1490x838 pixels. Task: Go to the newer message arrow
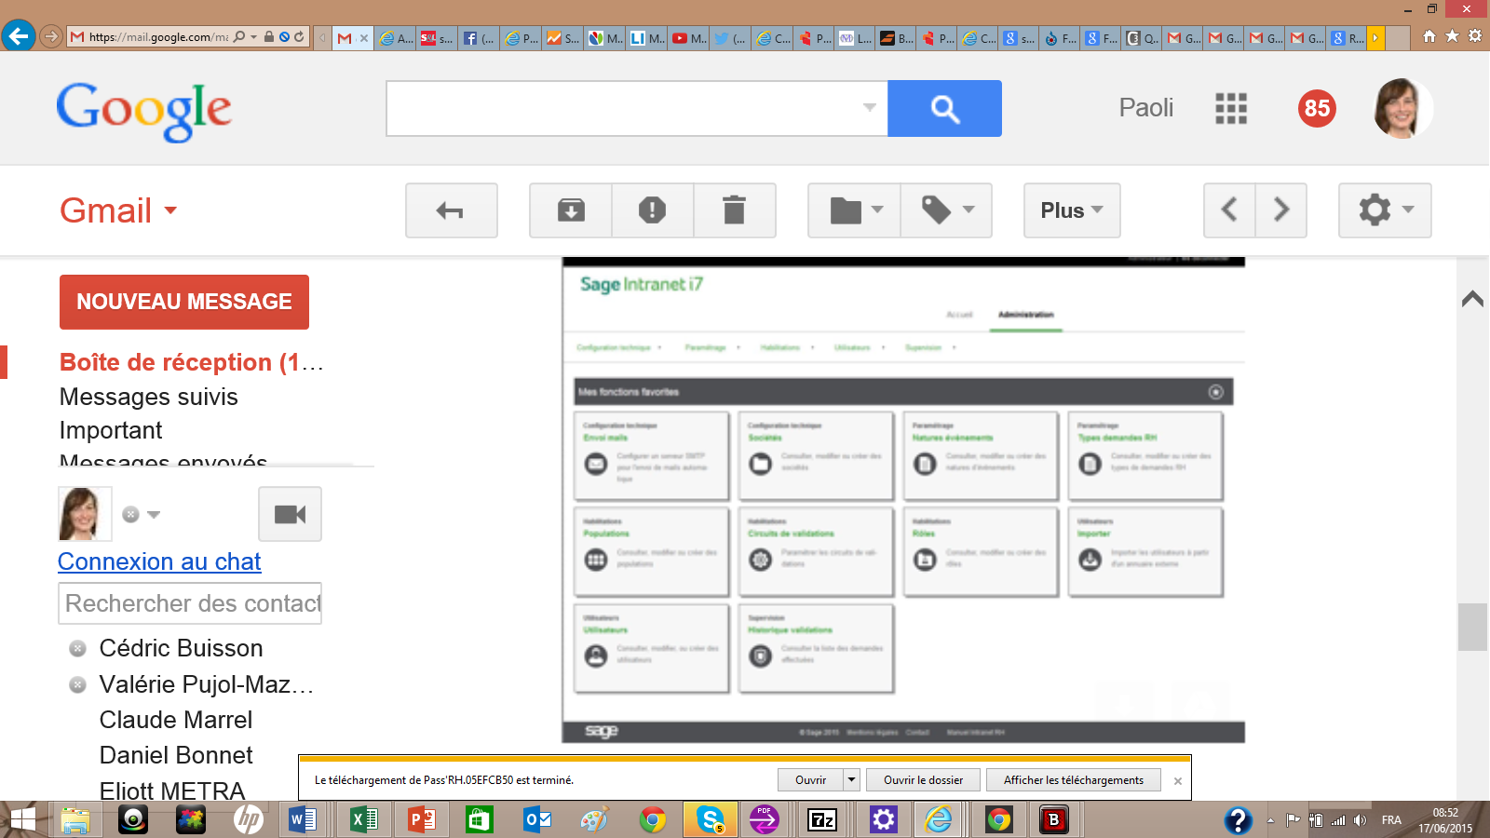tap(1229, 210)
